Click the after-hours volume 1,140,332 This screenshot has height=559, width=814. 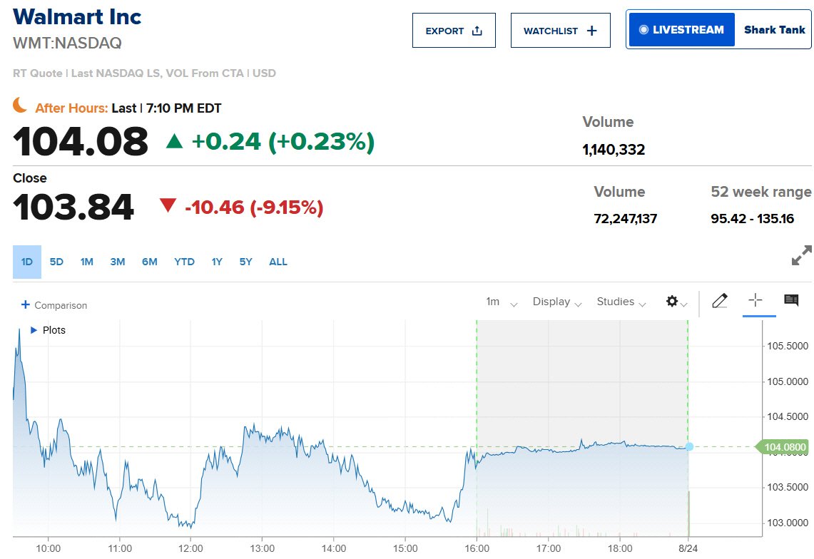point(614,150)
